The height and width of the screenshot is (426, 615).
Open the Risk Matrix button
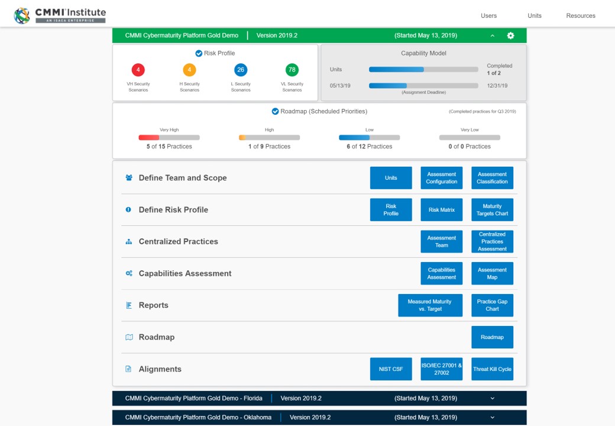441,209
